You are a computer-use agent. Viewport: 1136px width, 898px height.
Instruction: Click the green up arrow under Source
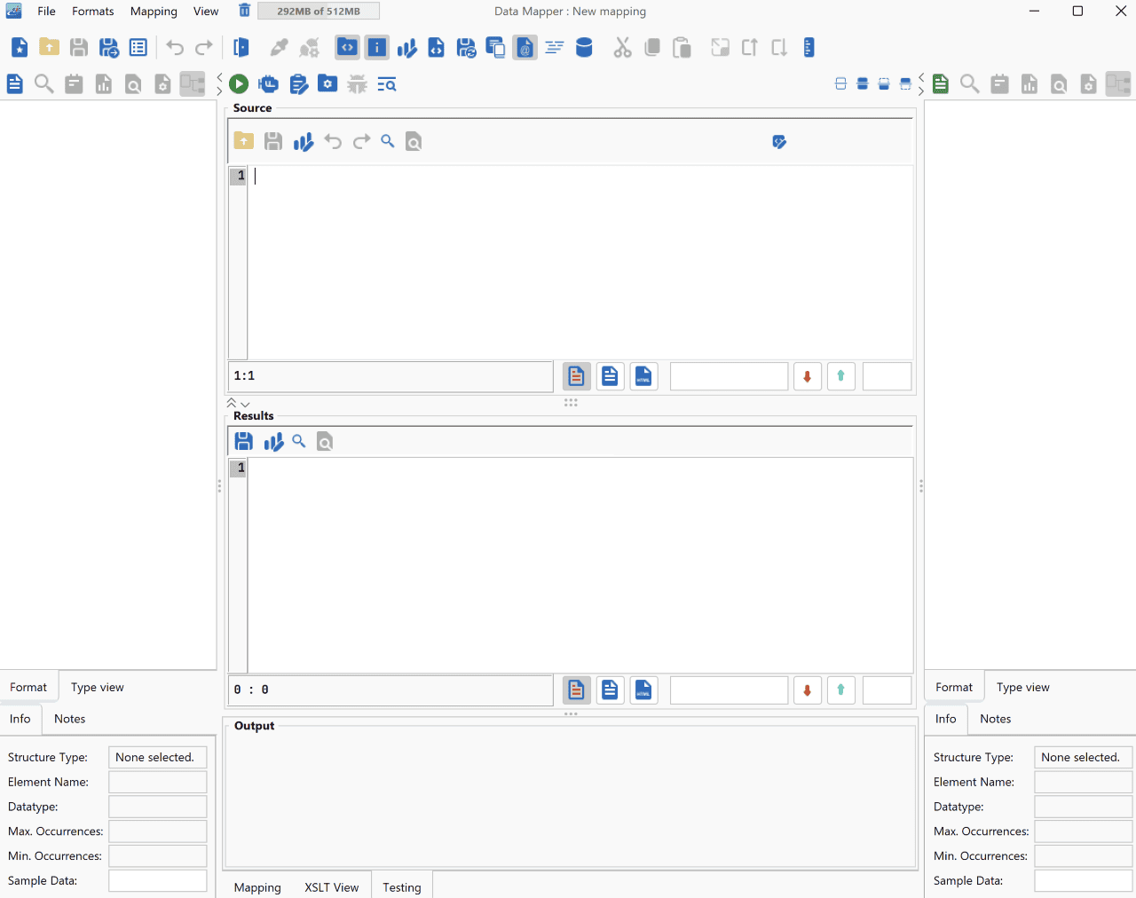pyautogui.click(x=841, y=376)
